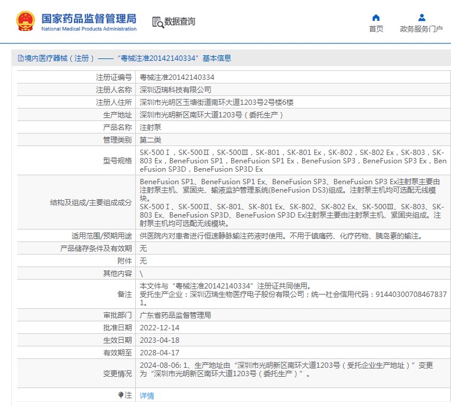The width and height of the screenshot is (451, 406).
Task: Click the document icon before 境内医疗器械
Action: pos(20,58)
